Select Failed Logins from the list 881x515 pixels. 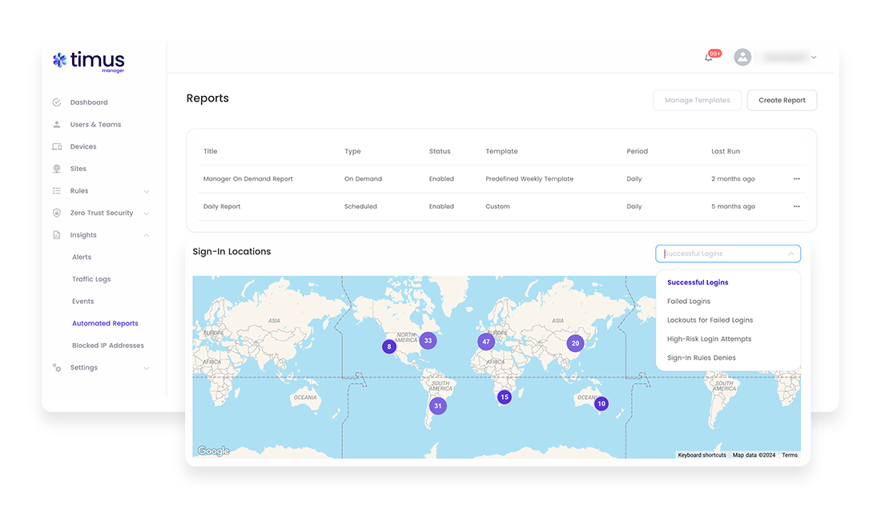[x=689, y=301]
